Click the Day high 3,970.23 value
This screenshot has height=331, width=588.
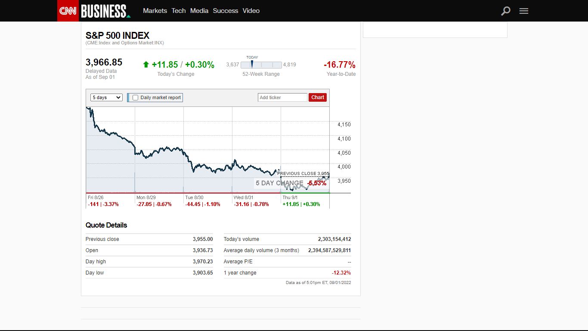[x=203, y=262]
